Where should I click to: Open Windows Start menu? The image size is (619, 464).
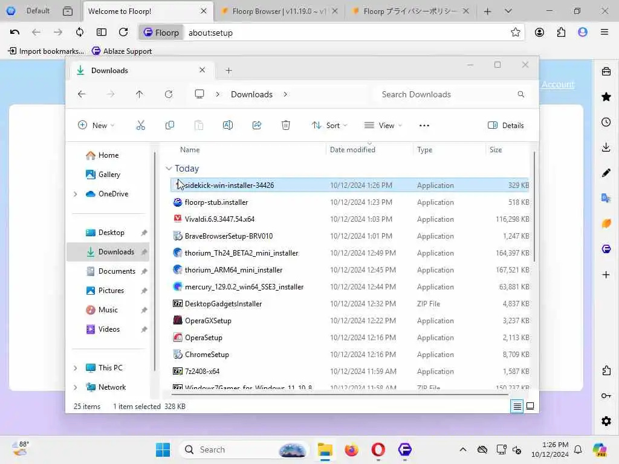[163, 449]
